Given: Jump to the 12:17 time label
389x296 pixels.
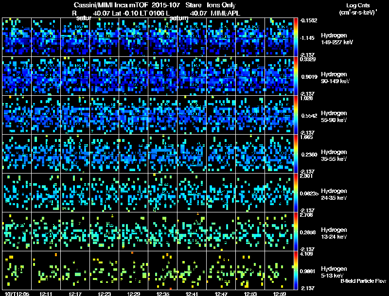Looking at the screenshot, I should (75, 294).
